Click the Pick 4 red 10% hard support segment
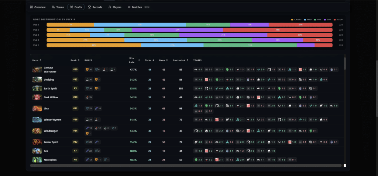This screenshot has width=378, height=176. pyautogui.click(x=318, y=40)
